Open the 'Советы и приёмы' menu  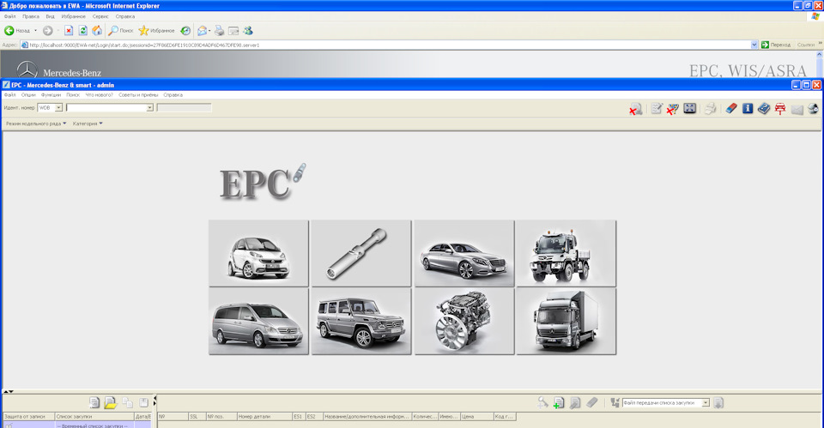pyautogui.click(x=138, y=95)
